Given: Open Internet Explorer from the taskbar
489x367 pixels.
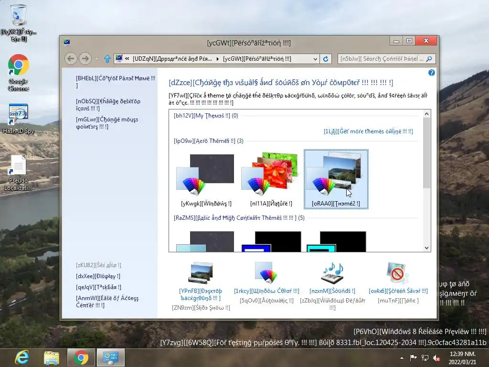Looking at the screenshot, I should 22,357.
